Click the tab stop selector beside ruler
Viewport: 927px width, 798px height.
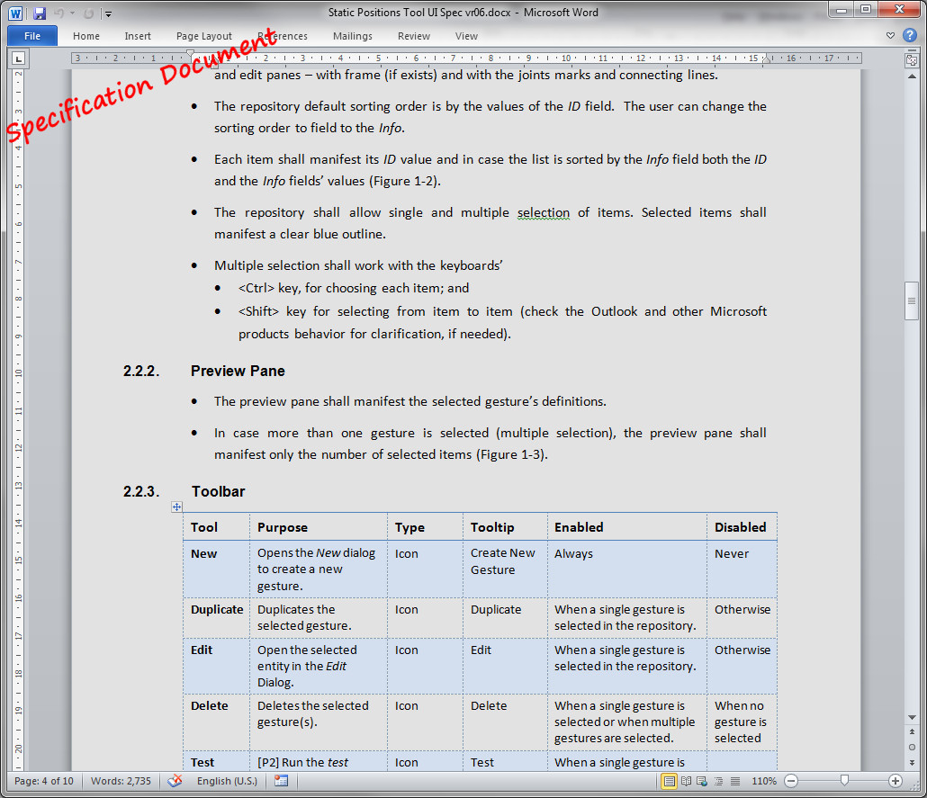click(x=18, y=58)
